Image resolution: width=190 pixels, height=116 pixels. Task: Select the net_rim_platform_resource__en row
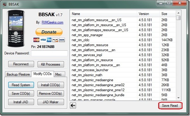click(123, 50)
